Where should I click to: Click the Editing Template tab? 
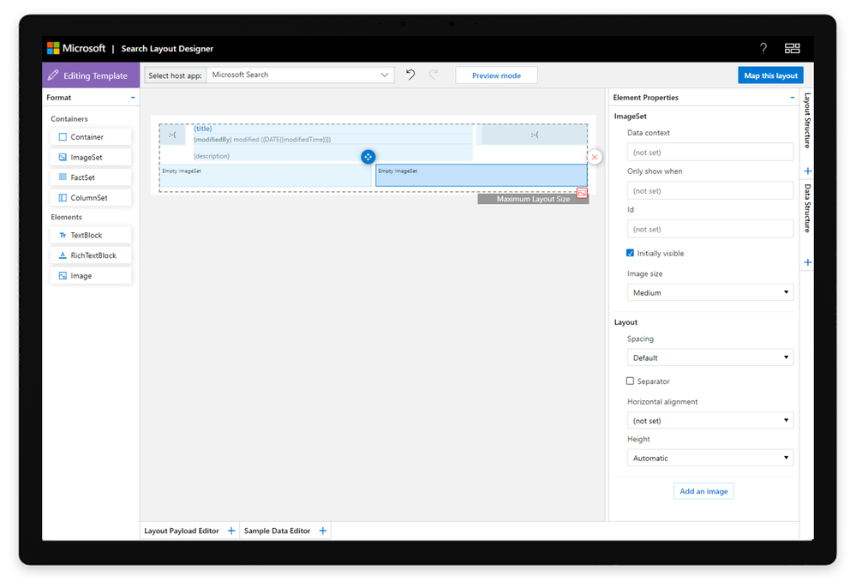(x=91, y=75)
